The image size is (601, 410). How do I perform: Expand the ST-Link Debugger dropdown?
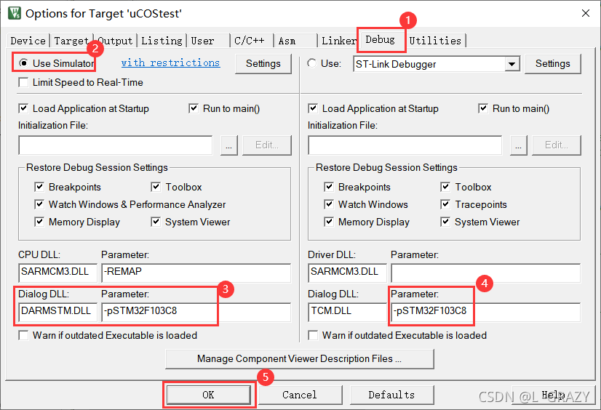click(x=512, y=64)
